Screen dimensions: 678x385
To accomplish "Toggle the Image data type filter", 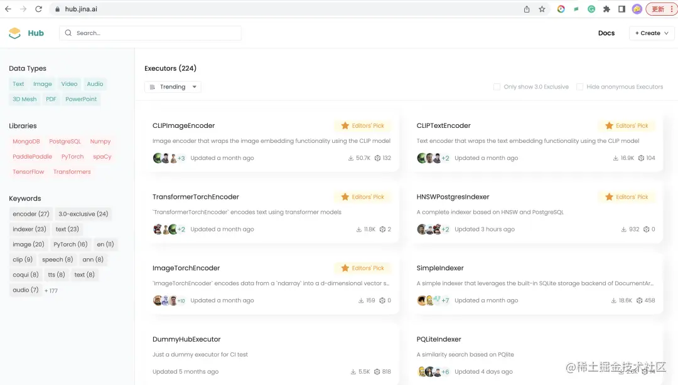I will (x=43, y=84).
